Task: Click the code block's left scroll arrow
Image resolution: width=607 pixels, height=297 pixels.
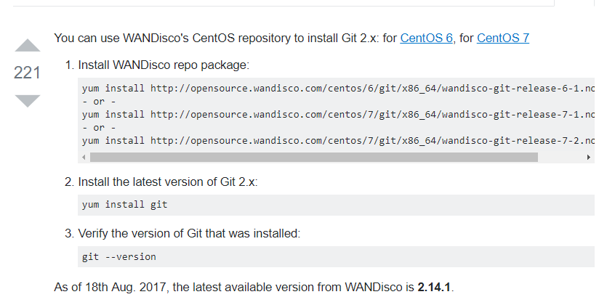Action: click(x=84, y=157)
